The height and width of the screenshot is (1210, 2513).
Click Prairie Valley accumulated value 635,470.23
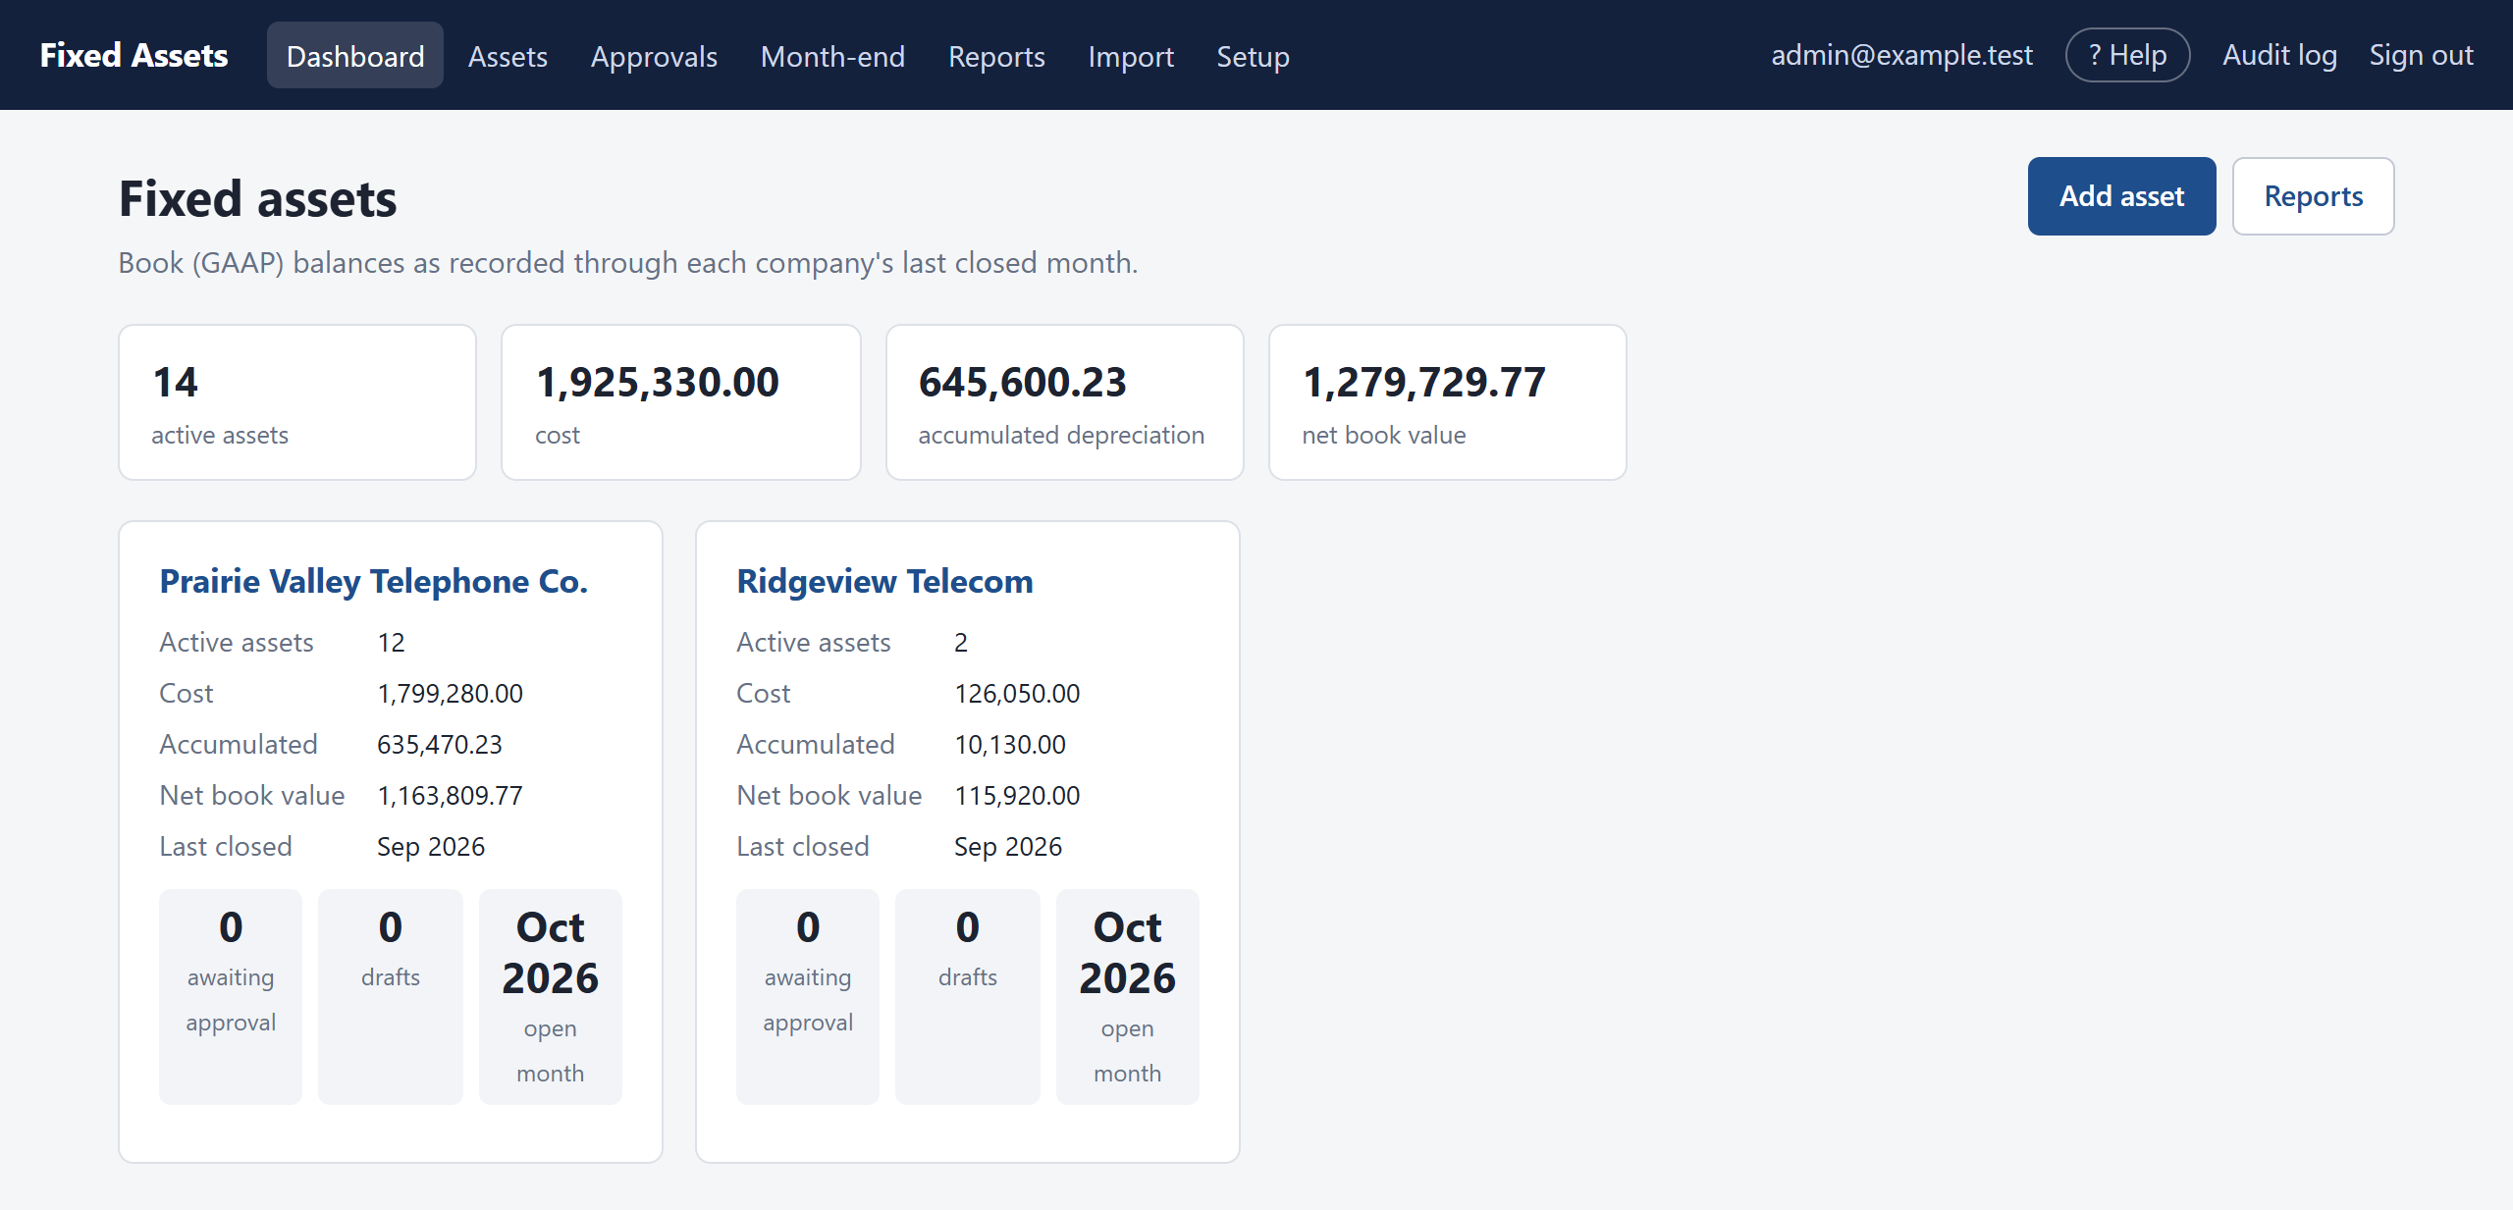pos(439,745)
